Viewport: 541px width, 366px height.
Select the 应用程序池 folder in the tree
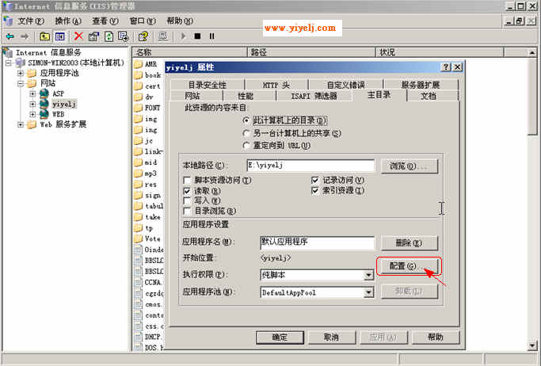pos(59,73)
